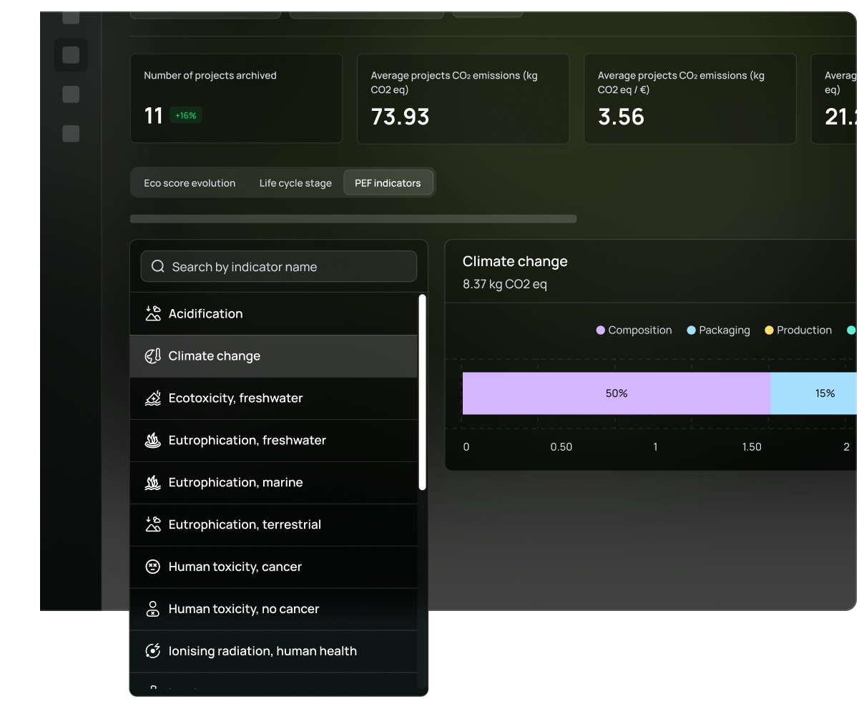The width and height of the screenshot is (864, 719).
Task: Select the PEF indicators tab
Action: (x=388, y=183)
